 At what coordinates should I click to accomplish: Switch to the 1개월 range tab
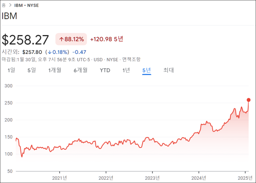(x=55, y=70)
